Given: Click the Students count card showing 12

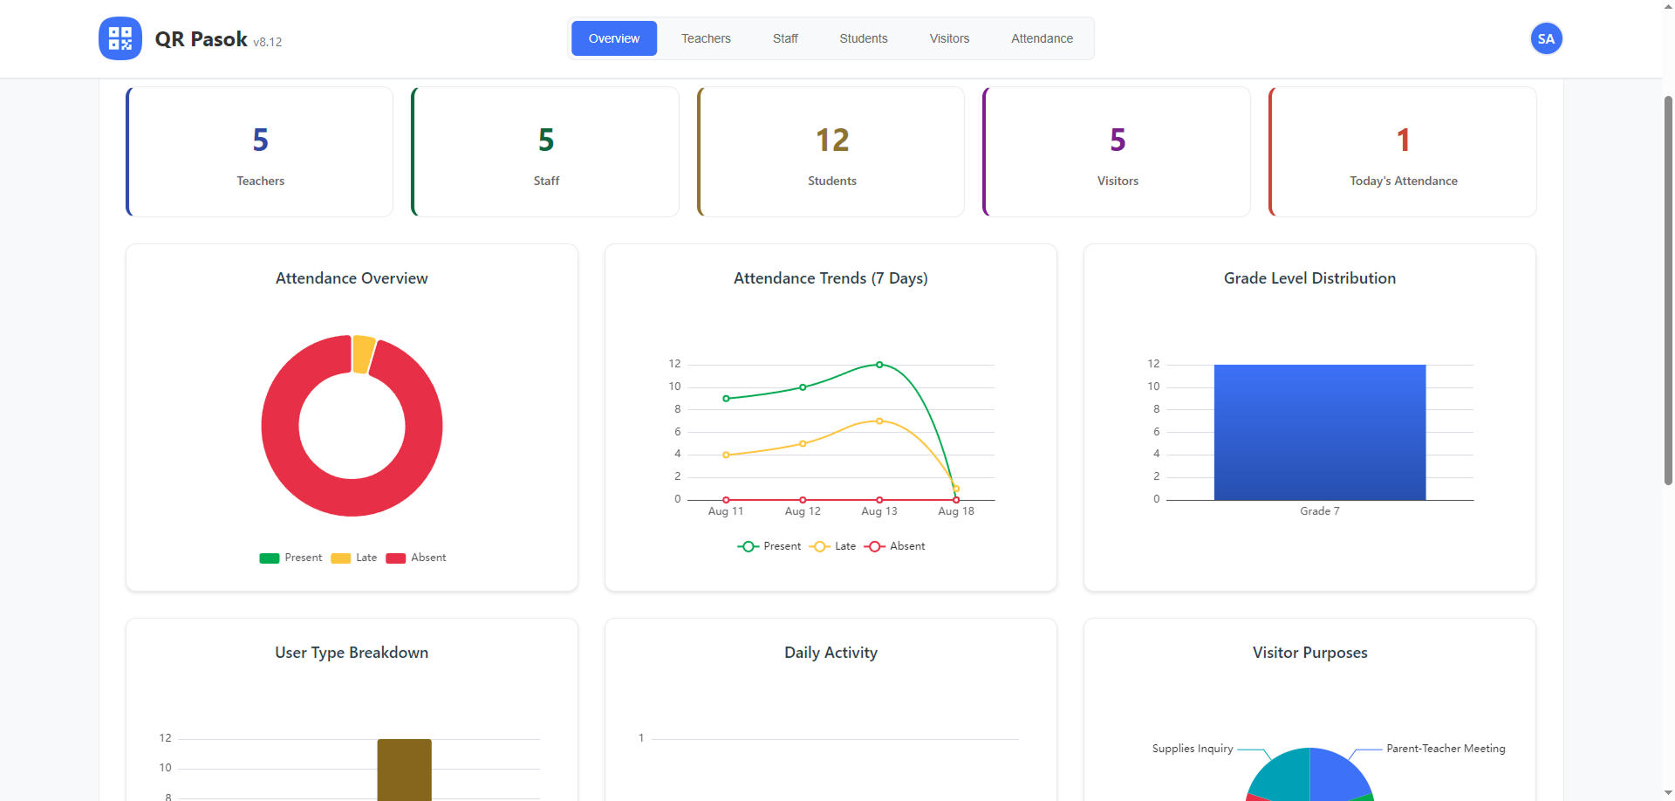Looking at the screenshot, I should [x=831, y=151].
